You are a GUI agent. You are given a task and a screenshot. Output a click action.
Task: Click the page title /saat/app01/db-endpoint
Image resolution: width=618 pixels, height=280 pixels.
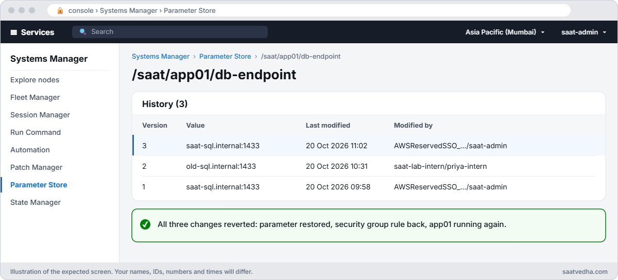tap(214, 75)
